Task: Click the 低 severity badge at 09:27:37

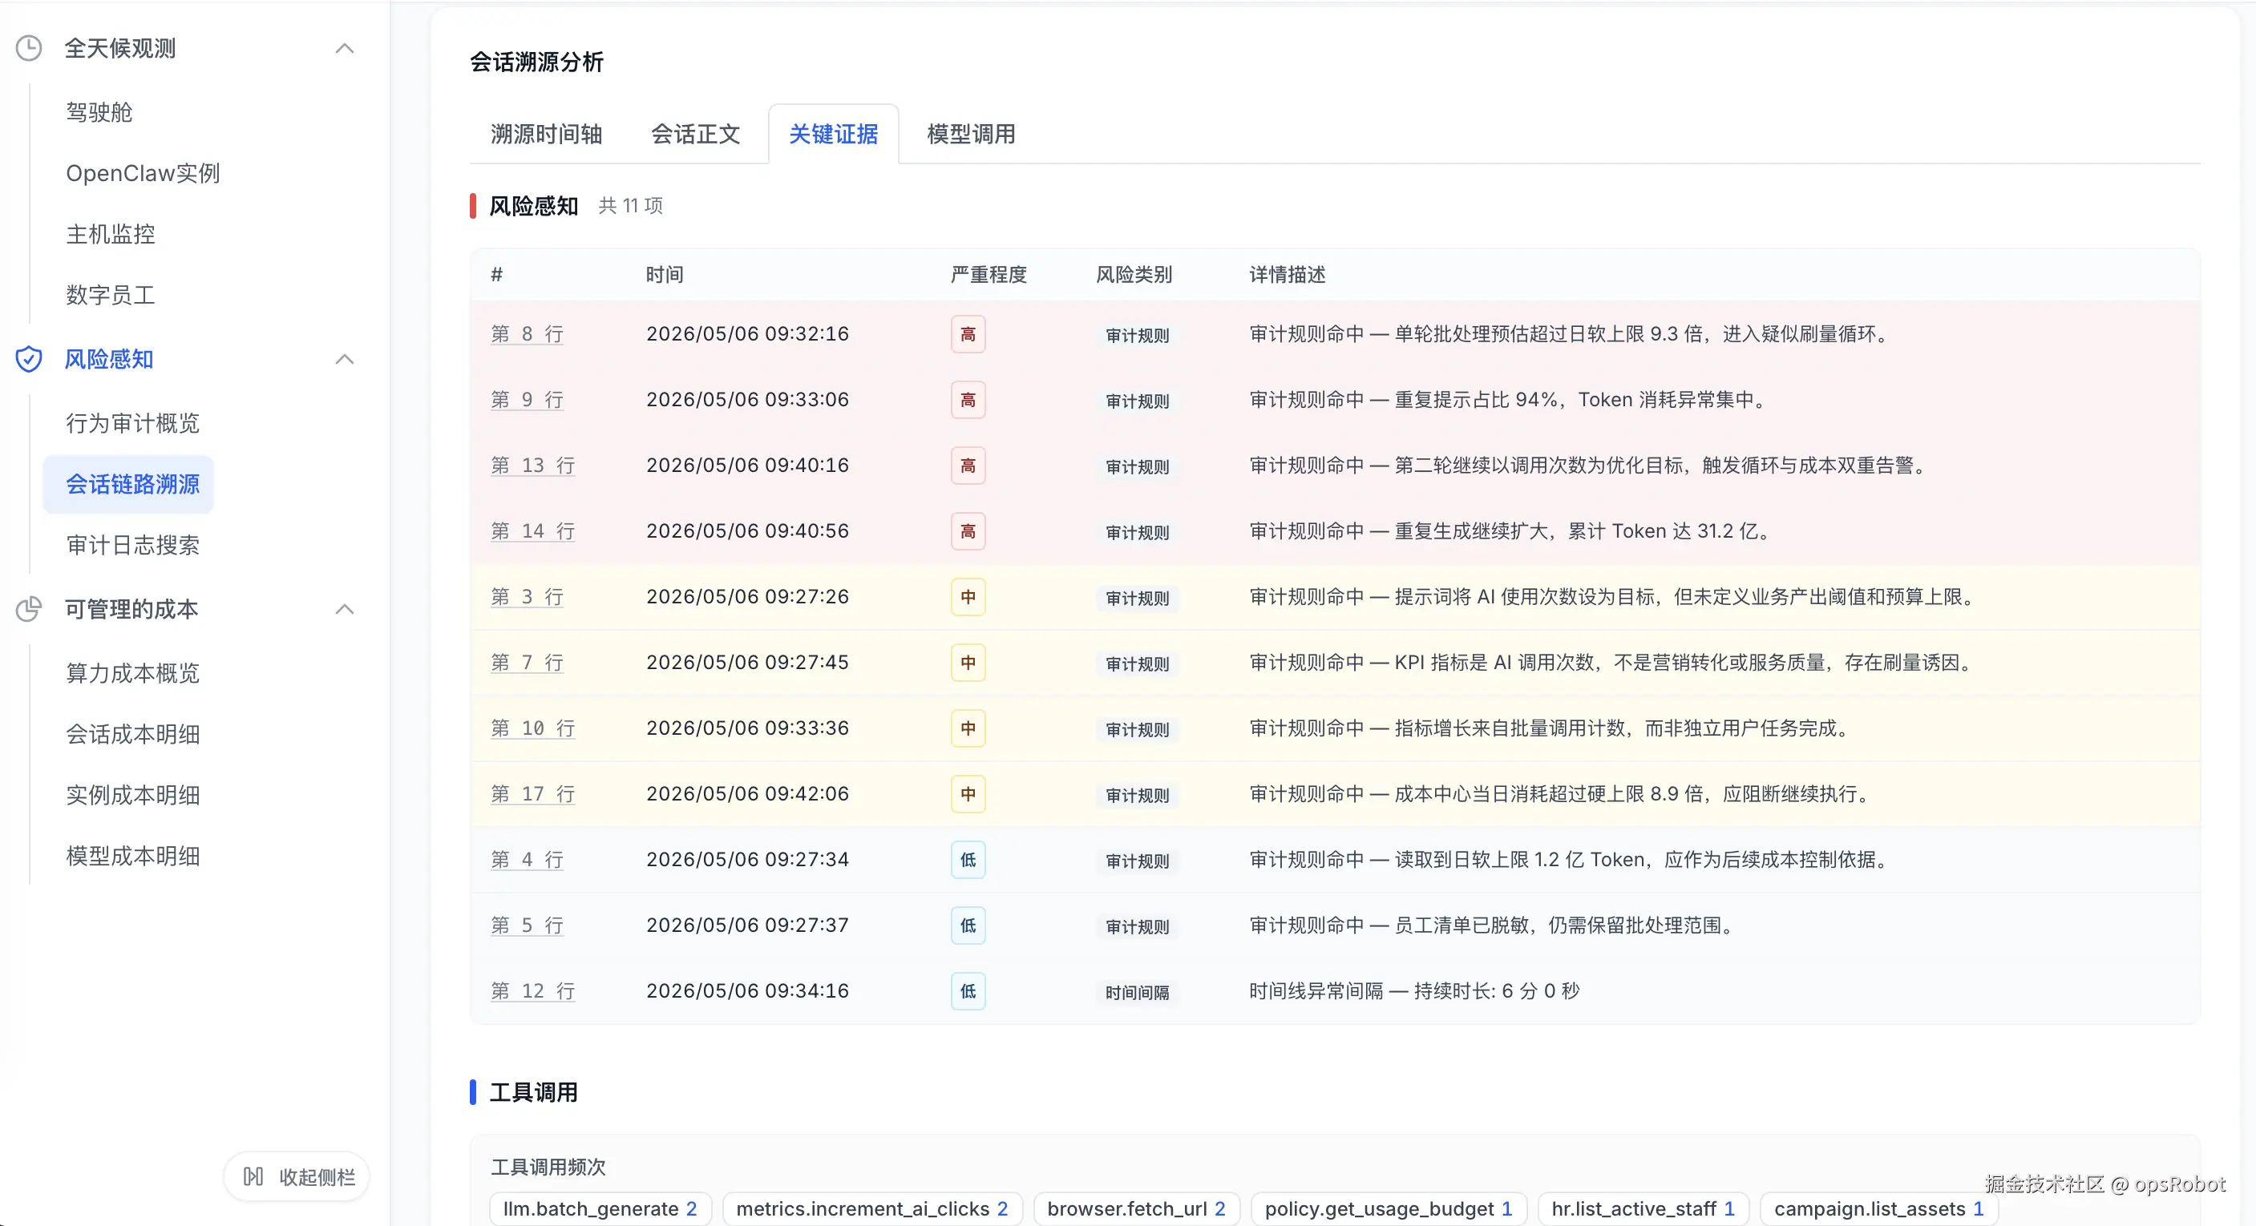Action: coord(968,925)
